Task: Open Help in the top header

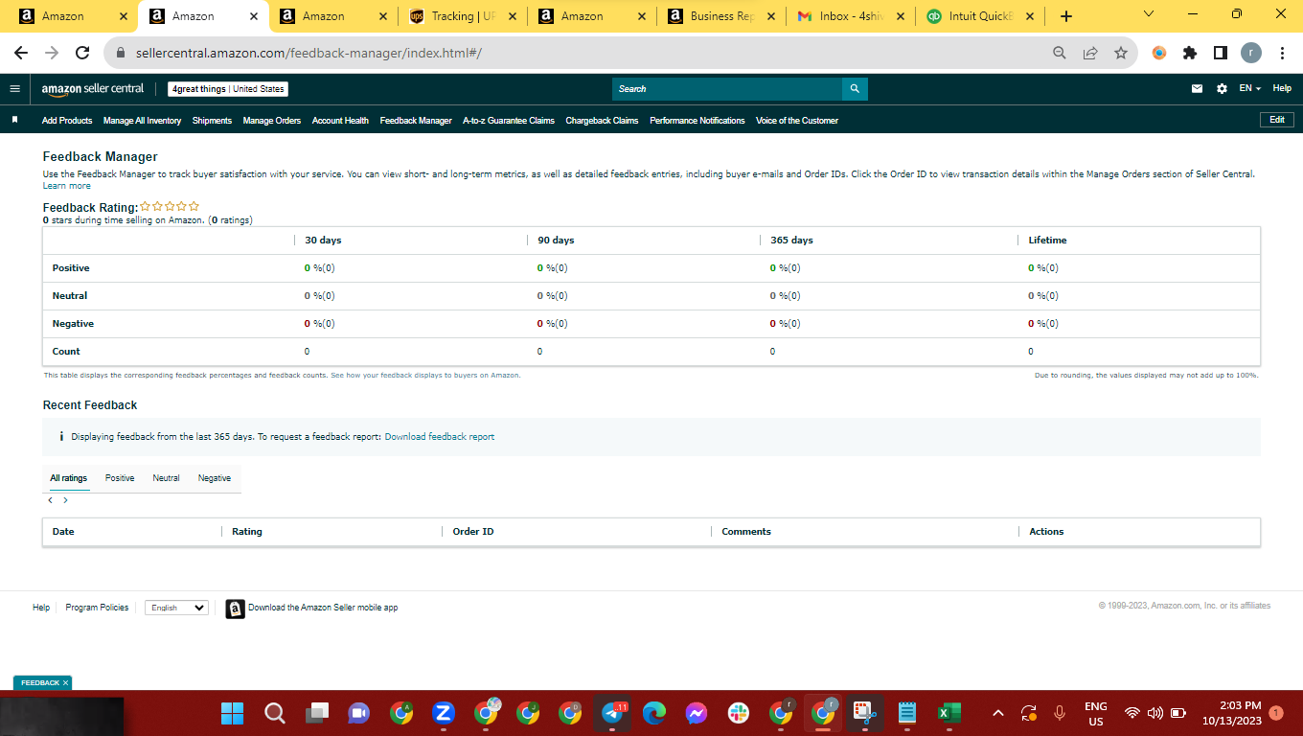Action: [1282, 89]
